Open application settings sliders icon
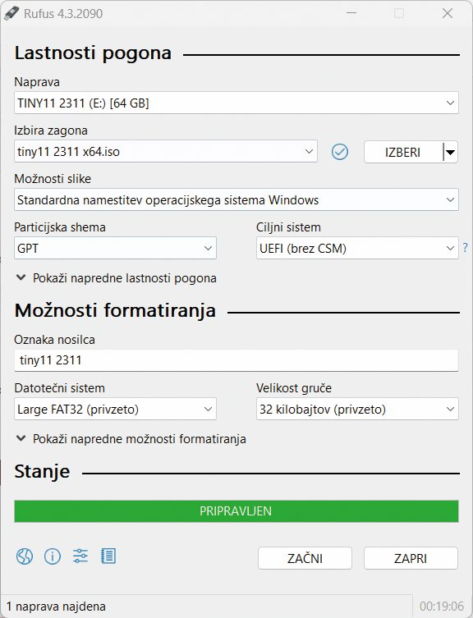 pos(80,556)
